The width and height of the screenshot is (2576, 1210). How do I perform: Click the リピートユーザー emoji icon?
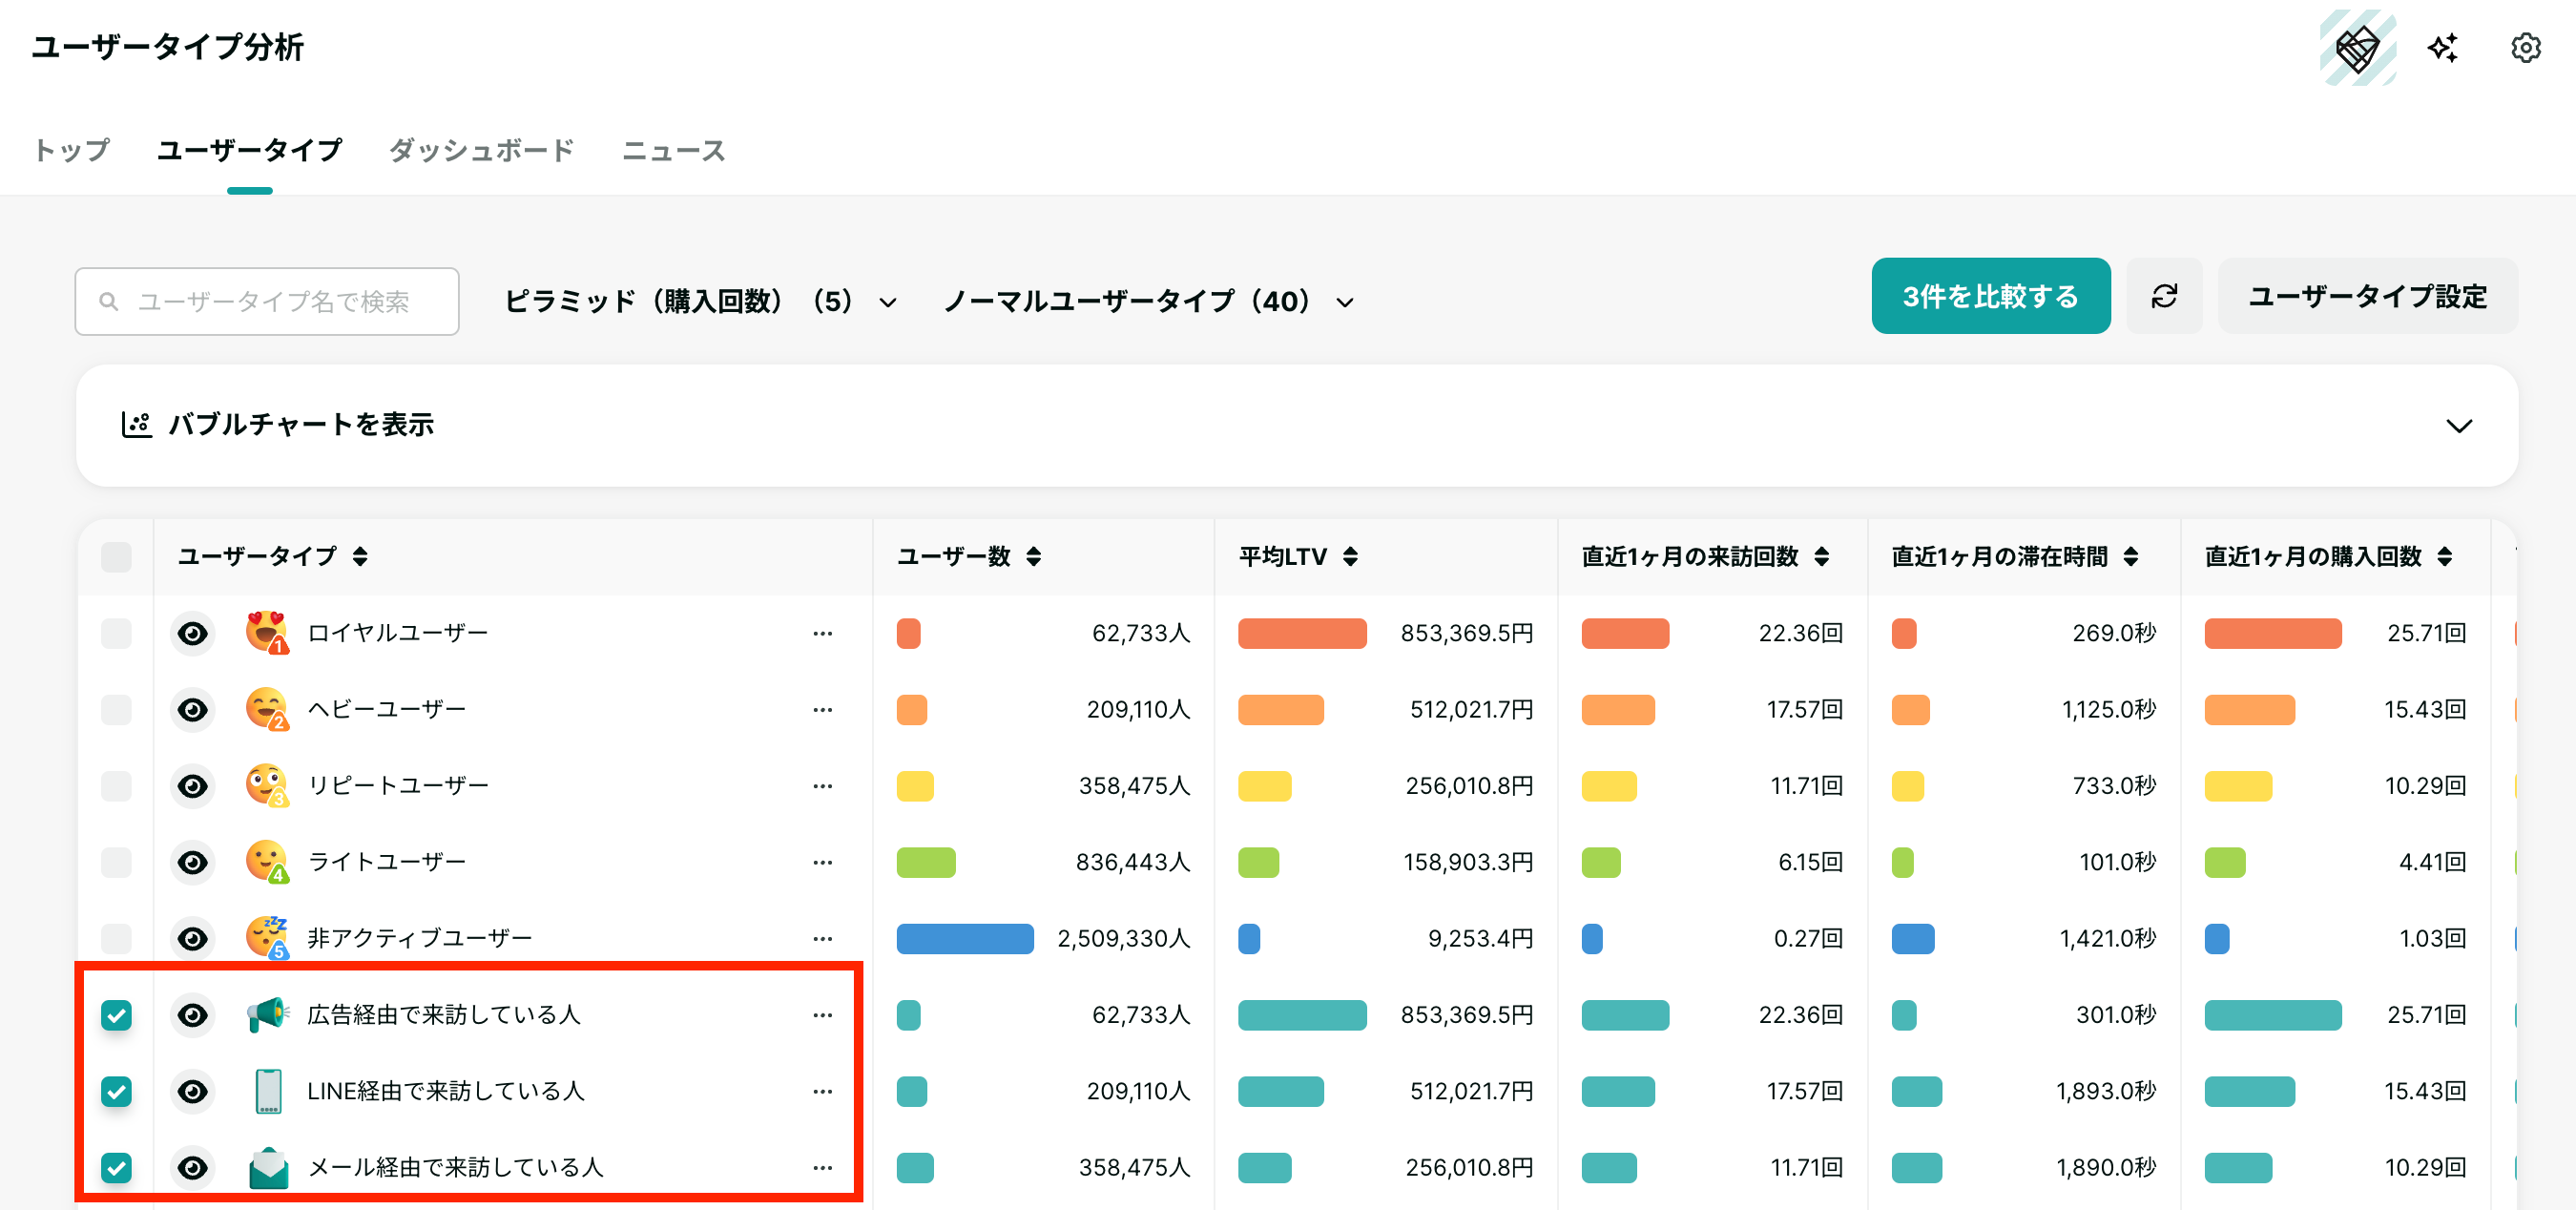click(267, 785)
